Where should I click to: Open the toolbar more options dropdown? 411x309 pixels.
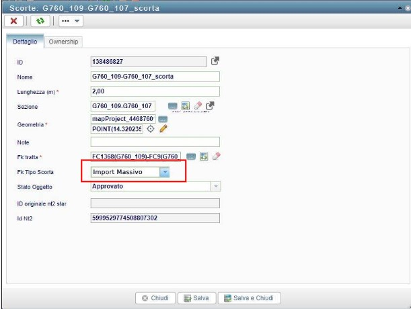tap(70, 21)
